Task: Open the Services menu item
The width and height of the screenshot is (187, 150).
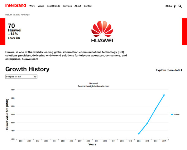Action: coord(67,6)
